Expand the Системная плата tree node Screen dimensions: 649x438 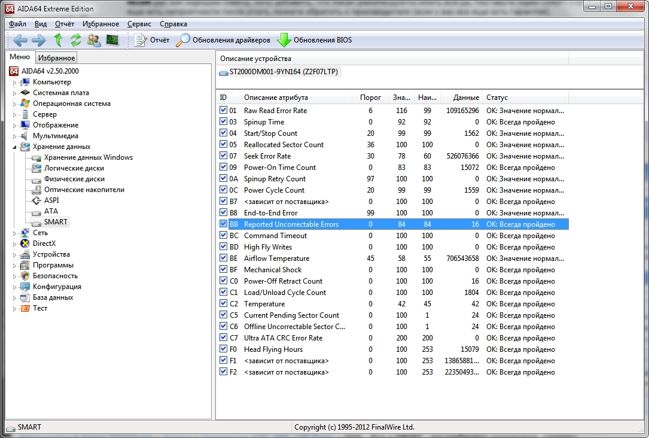click(x=15, y=93)
